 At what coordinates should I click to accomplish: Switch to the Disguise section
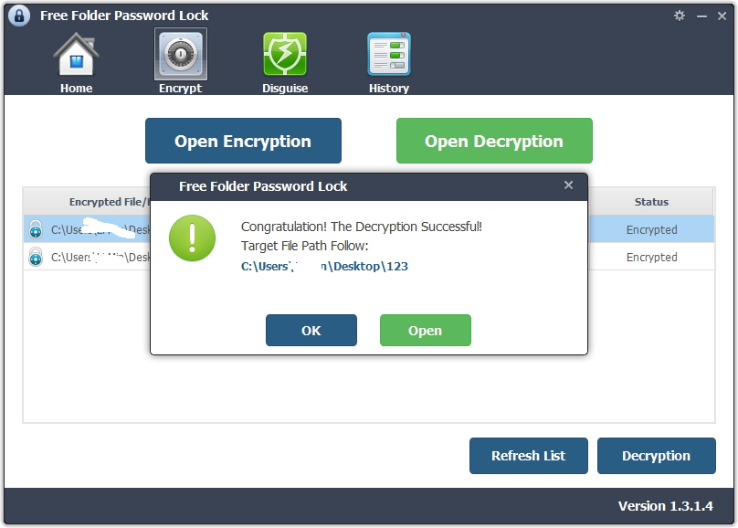[285, 63]
